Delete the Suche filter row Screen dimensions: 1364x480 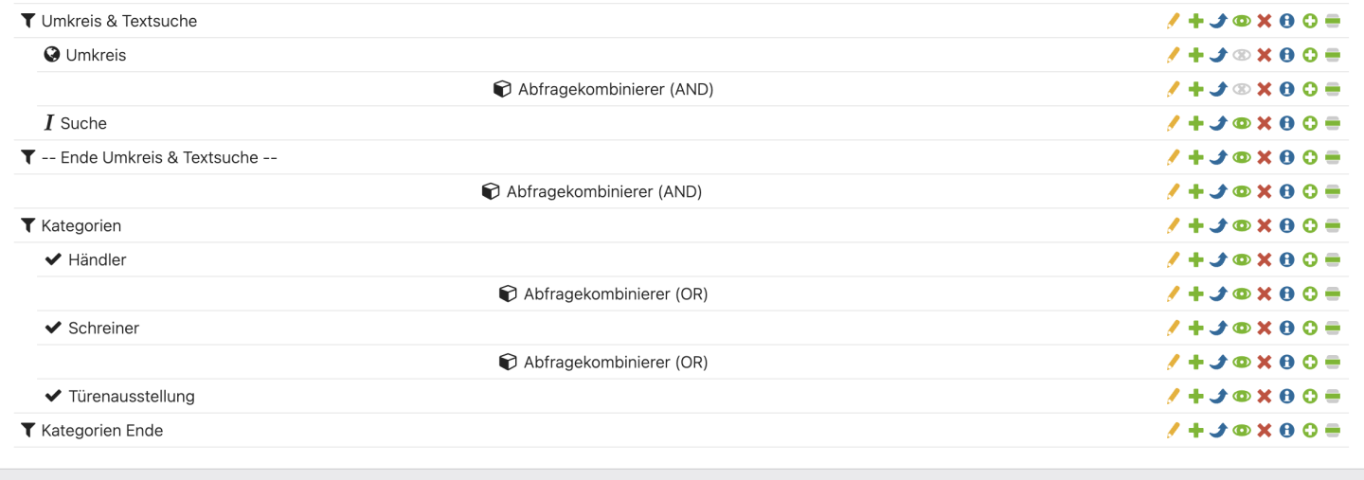[x=1264, y=123]
